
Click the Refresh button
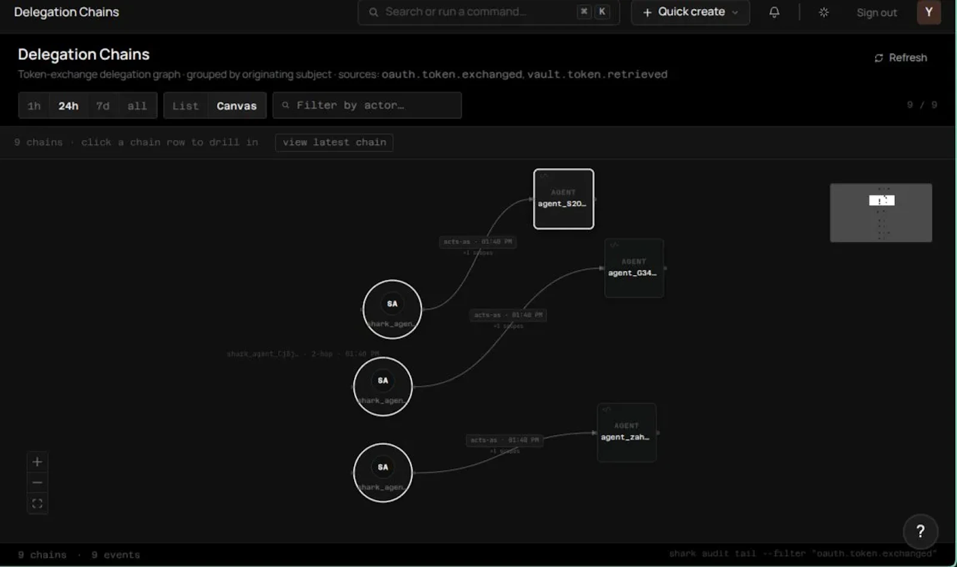click(900, 57)
